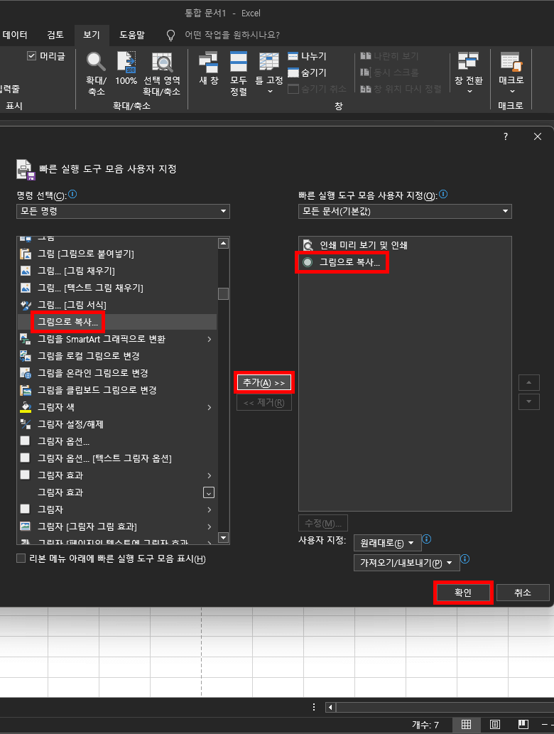The height and width of the screenshot is (734, 554).
Task: Switch to Page Break Preview in status bar
Action: (x=523, y=725)
